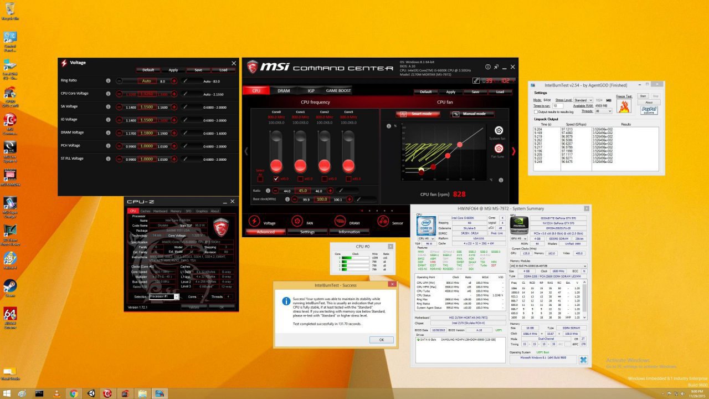Click OK in IntelBurnTest Success dialog
The height and width of the screenshot is (399, 709).
(x=381, y=340)
